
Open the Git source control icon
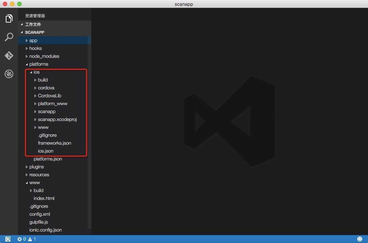tap(9, 55)
